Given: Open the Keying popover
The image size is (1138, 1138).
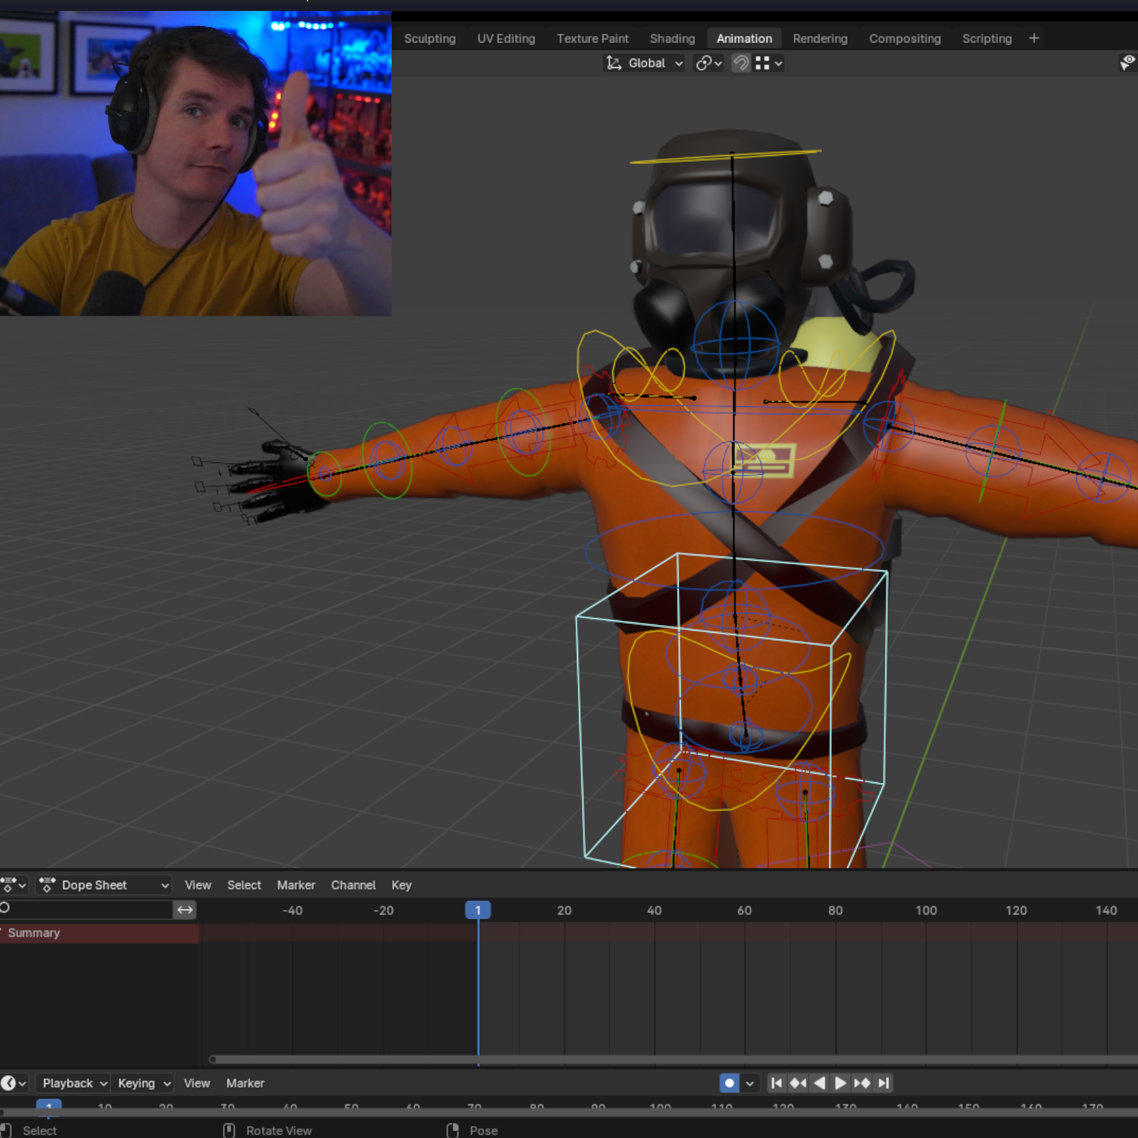Looking at the screenshot, I should [144, 1083].
